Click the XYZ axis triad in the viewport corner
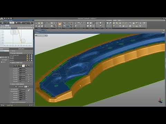Viewport: 166px width, 124px height. (160, 100)
